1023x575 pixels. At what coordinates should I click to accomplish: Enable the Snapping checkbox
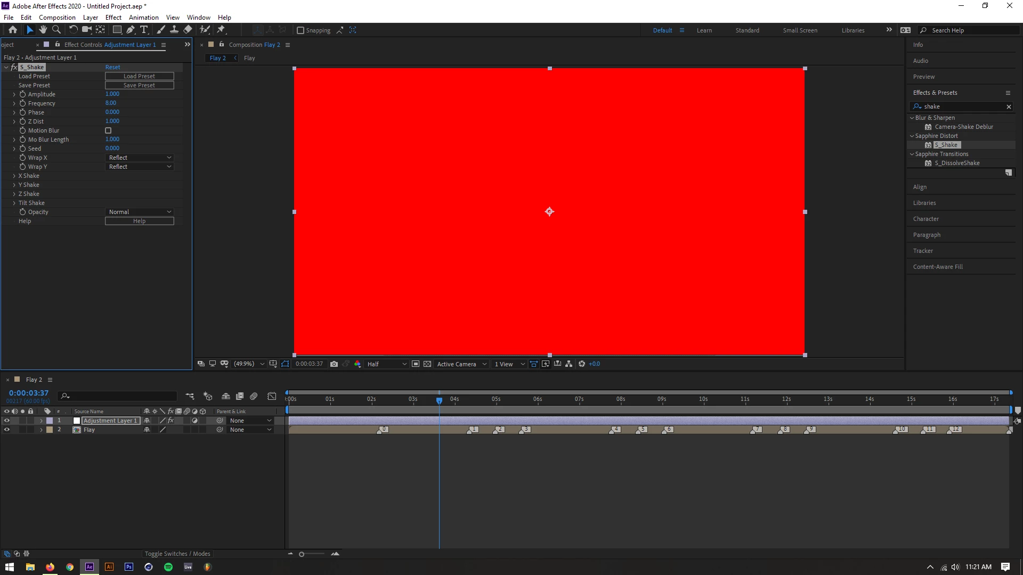[301, 30]
